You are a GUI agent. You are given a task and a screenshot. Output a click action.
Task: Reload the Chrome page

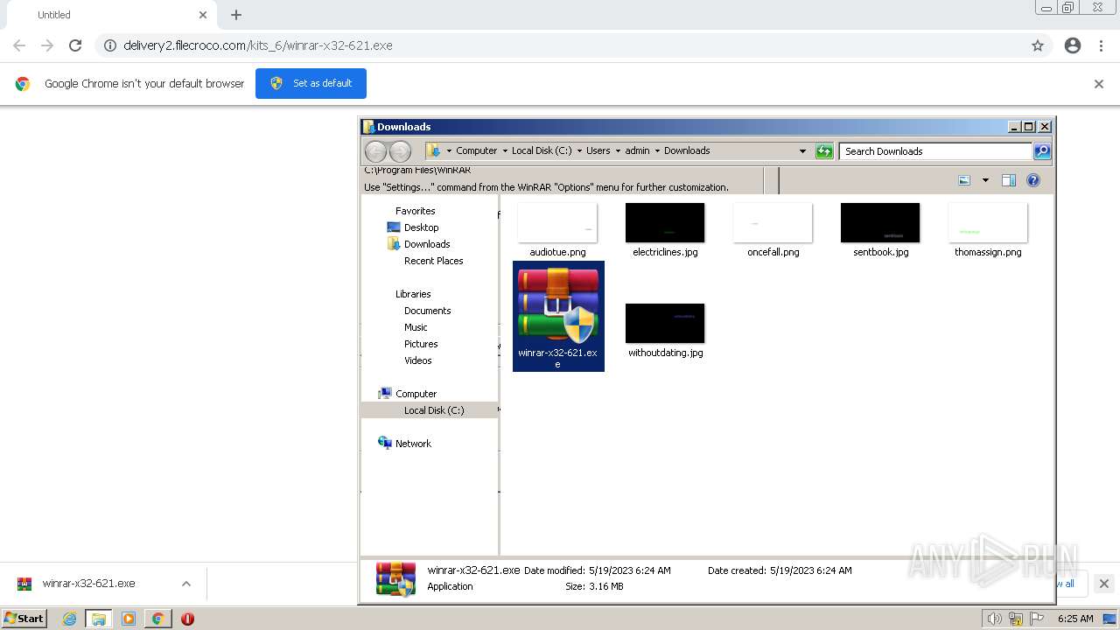coord(75,45)
